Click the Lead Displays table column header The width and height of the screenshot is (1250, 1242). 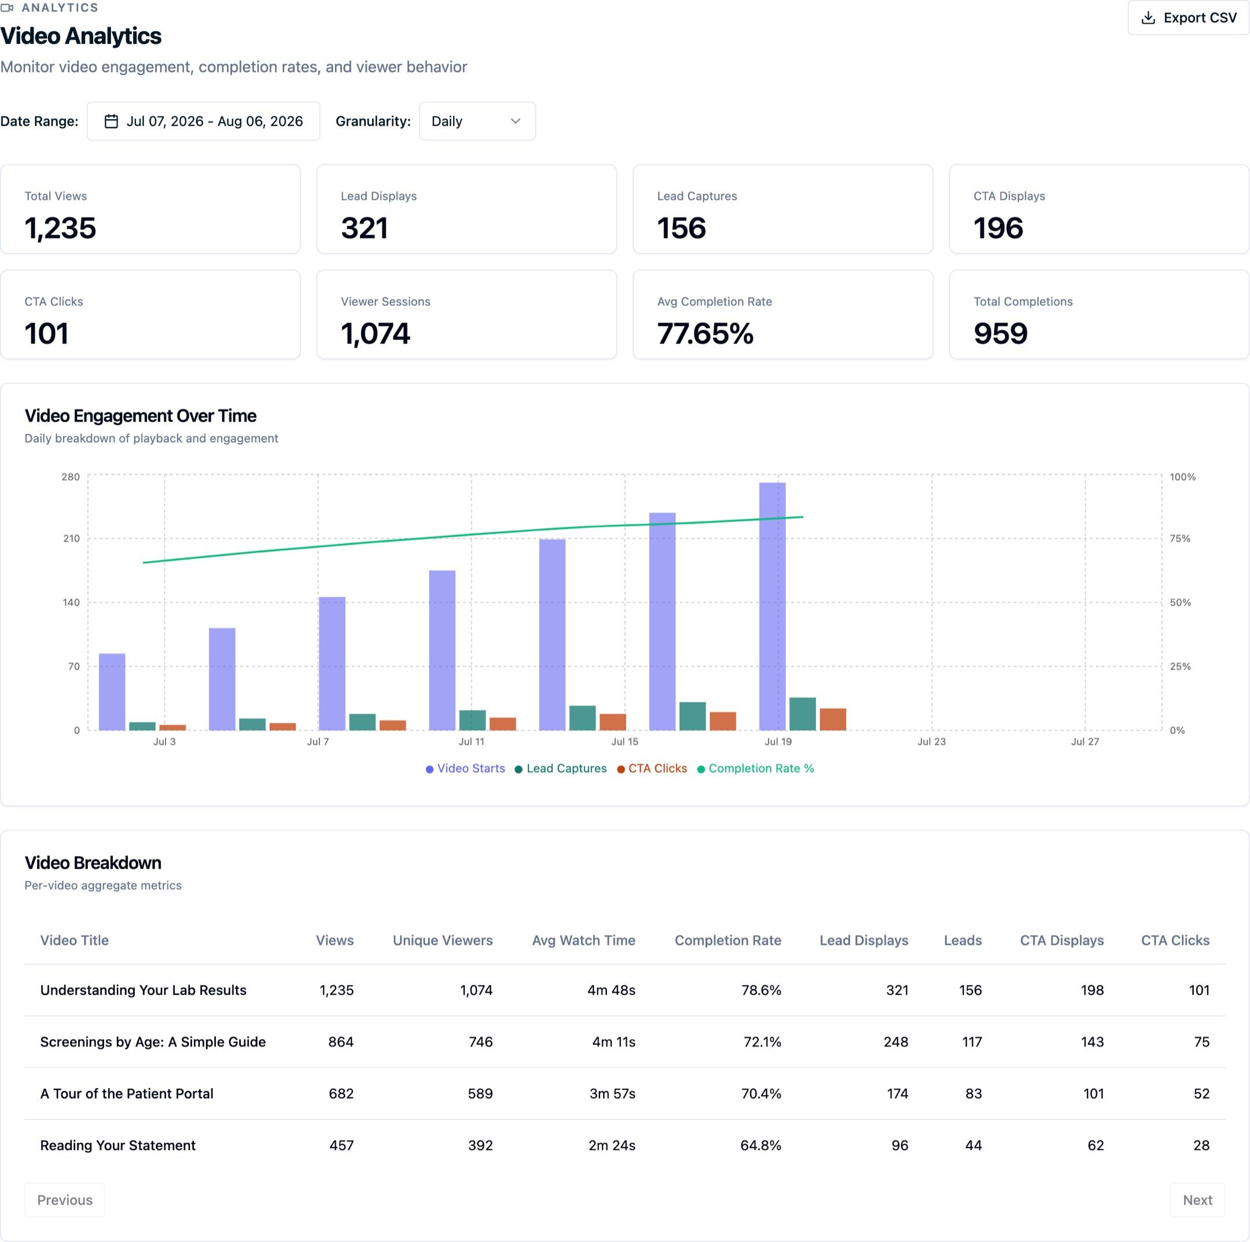click(x=864, y=940)
